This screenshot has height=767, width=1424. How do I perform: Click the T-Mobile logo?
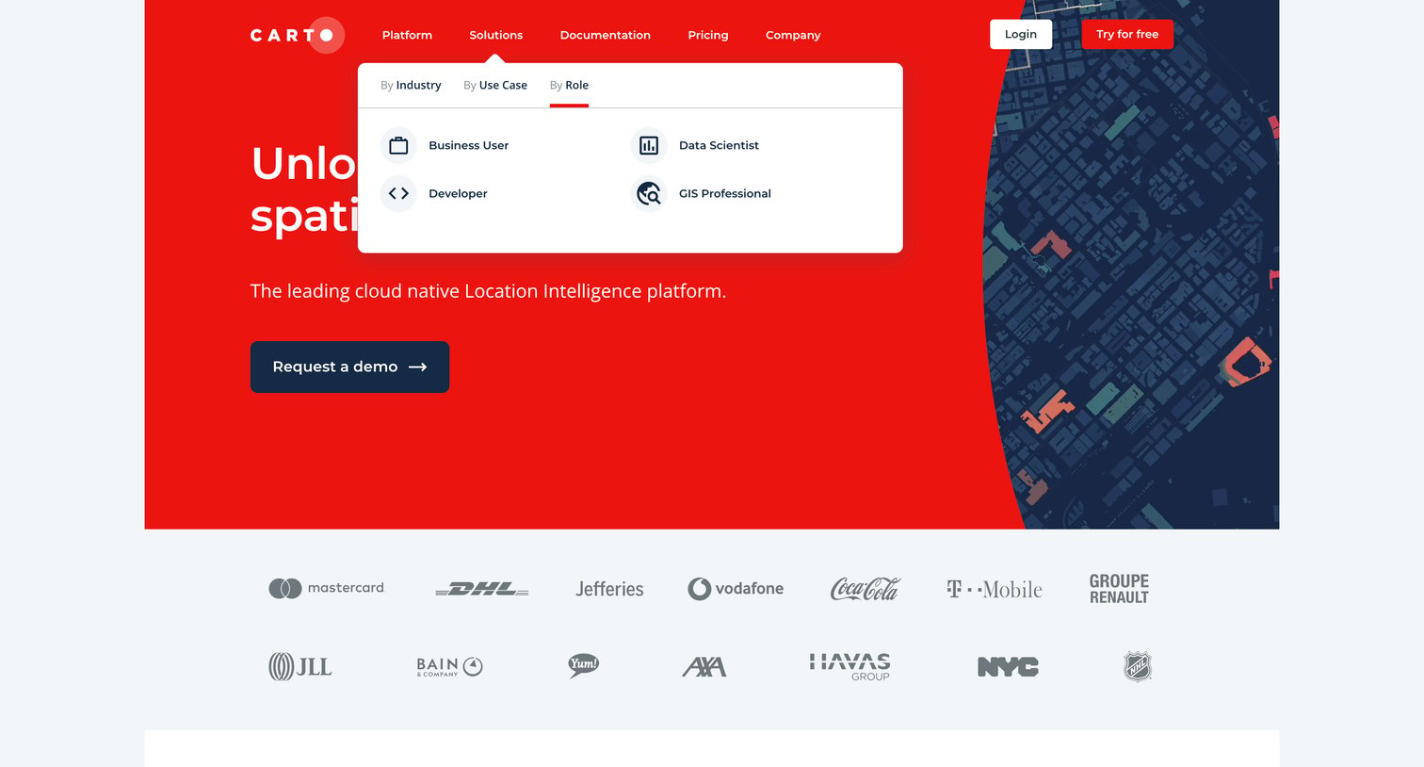[995, 589]
